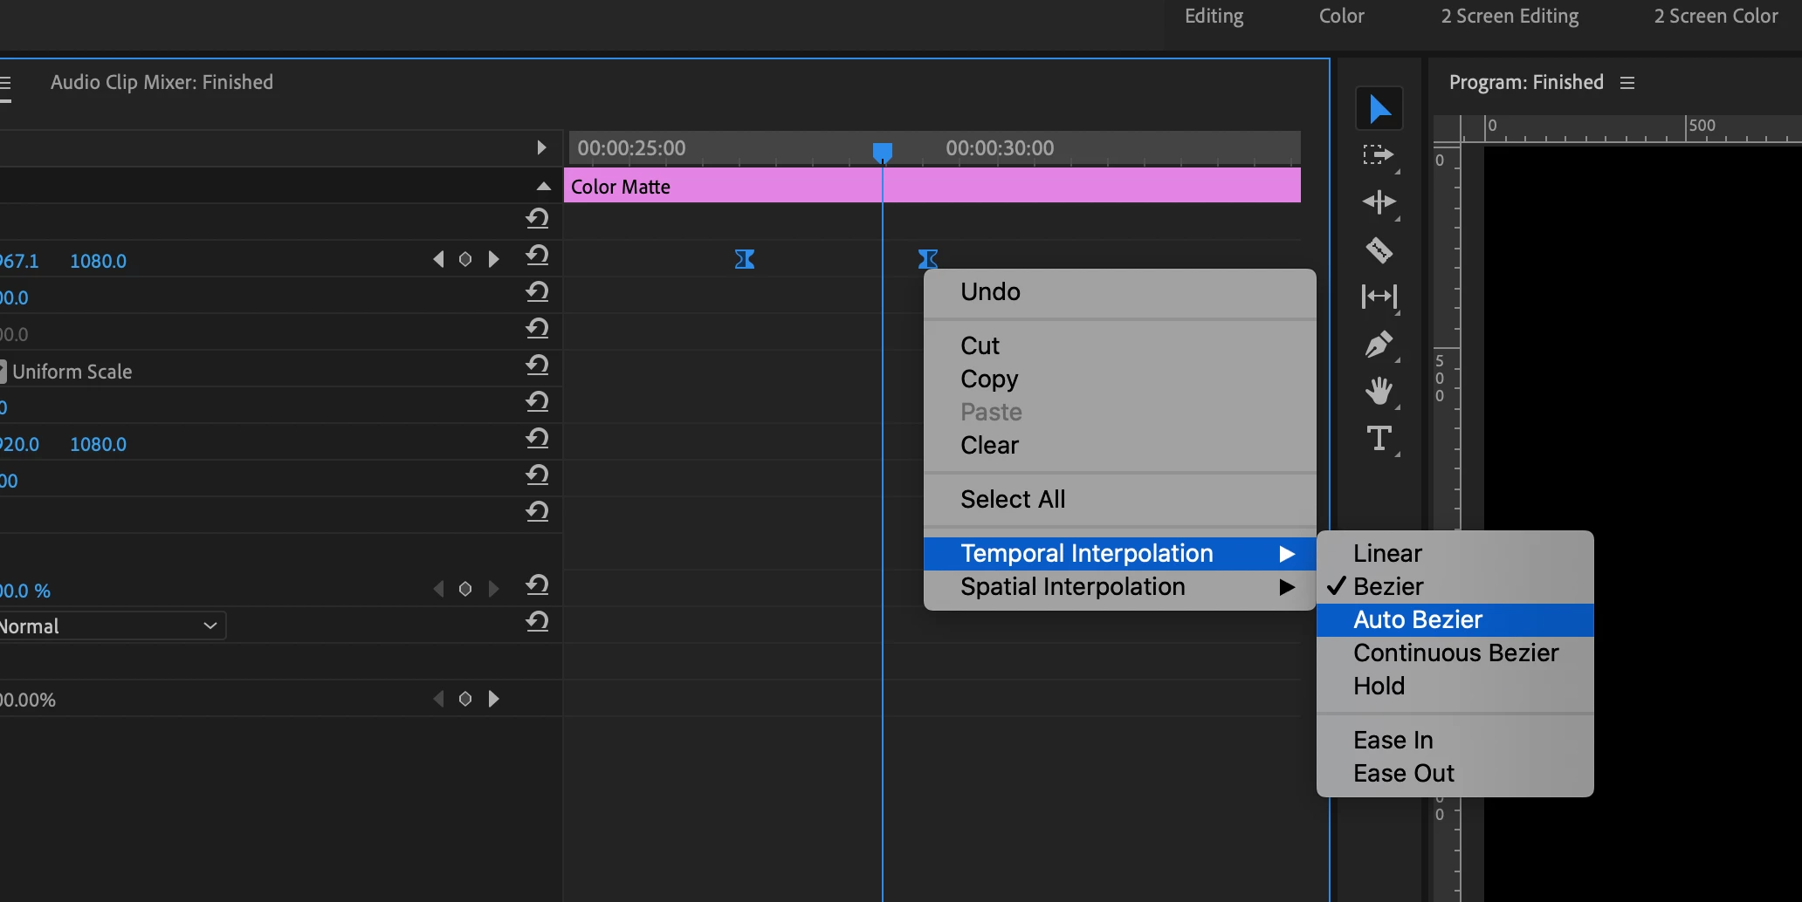Choose Cut from context menu

tap(1119, 346)
